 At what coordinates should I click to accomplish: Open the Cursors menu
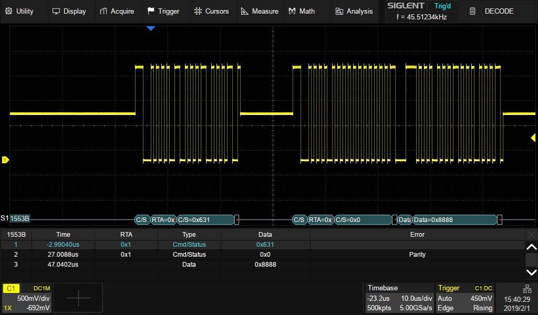tap(211, 11)
